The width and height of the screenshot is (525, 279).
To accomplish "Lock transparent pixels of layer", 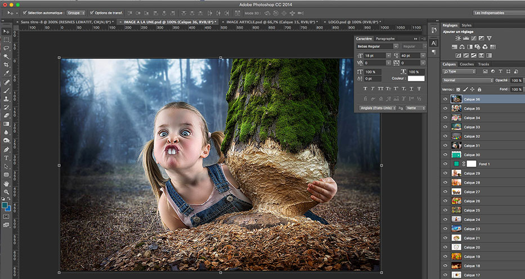I will [x=458, y=89].
